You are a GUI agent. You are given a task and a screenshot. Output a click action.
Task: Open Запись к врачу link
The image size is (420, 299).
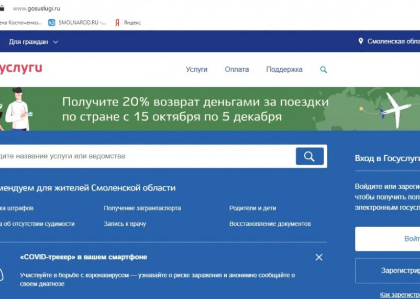[x=125, y=224]
